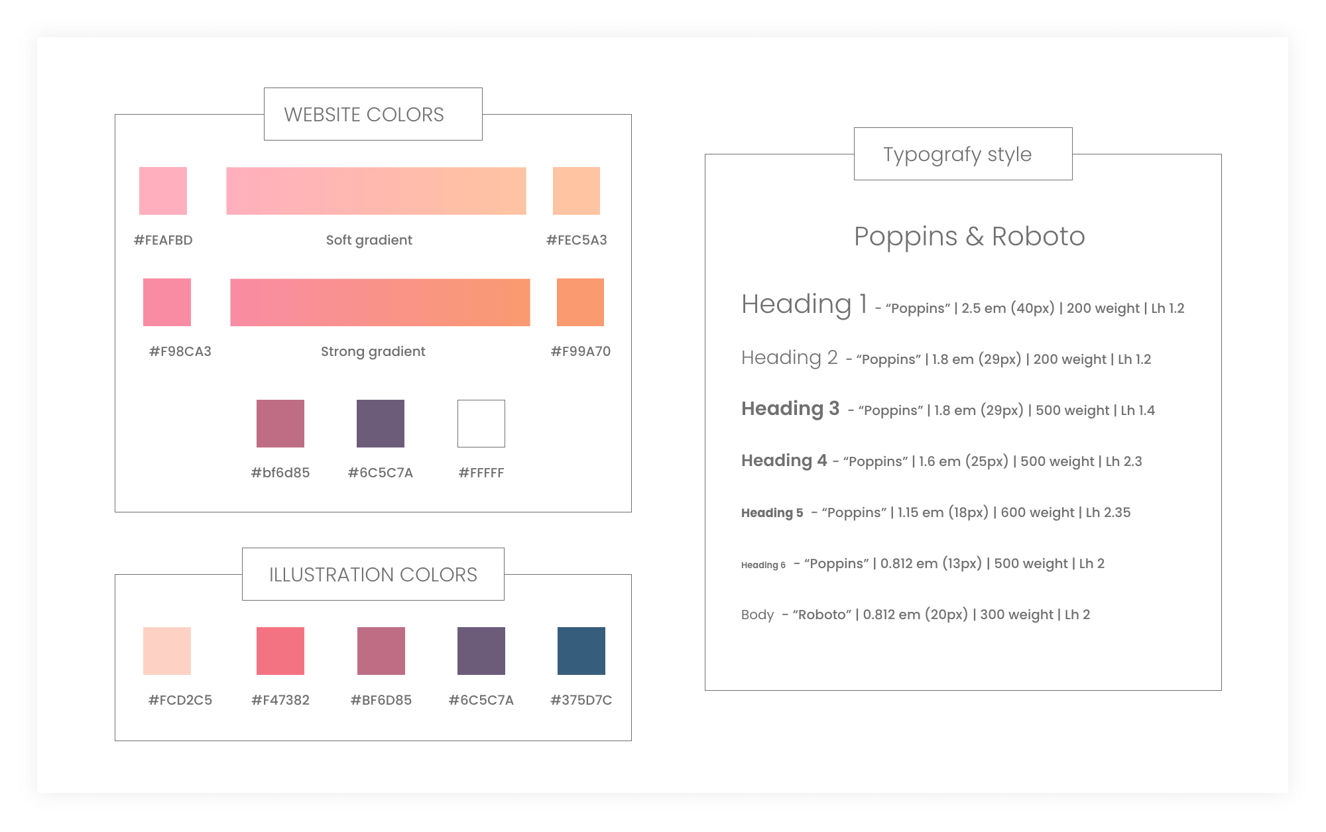Screen dimensions: 1326x832
Task: Click the #F98CA3 color swatch
Action: click(167, 302)
